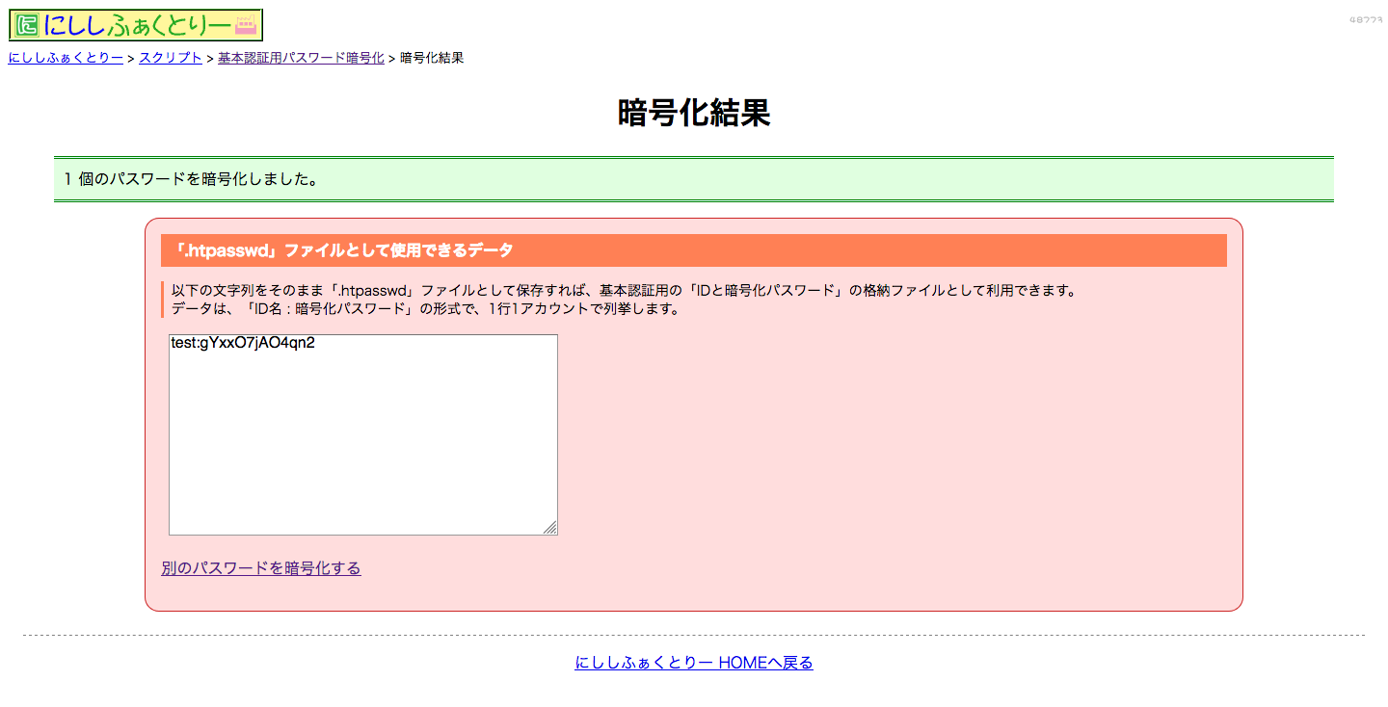Open the 基本認証用パスワード暗号化 breadcrumb link
Image resolution: width=1388 pixels, height=707 pixels.
point(301,58)
